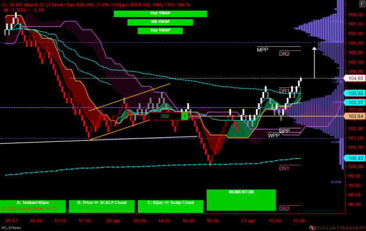Click the 15:56 time axis label
This screenshot has height=231, width=366.
299,221
